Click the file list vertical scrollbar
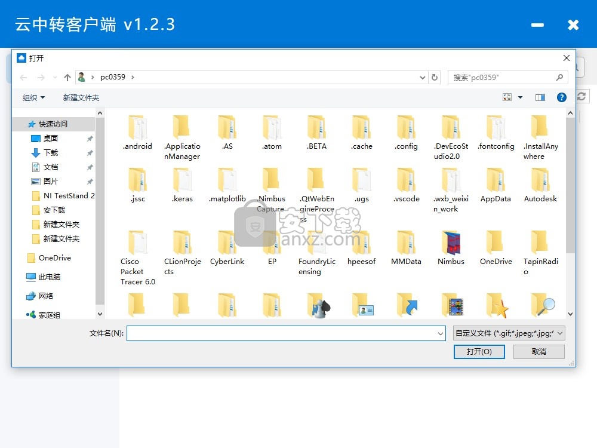 (x=570, y=186)
